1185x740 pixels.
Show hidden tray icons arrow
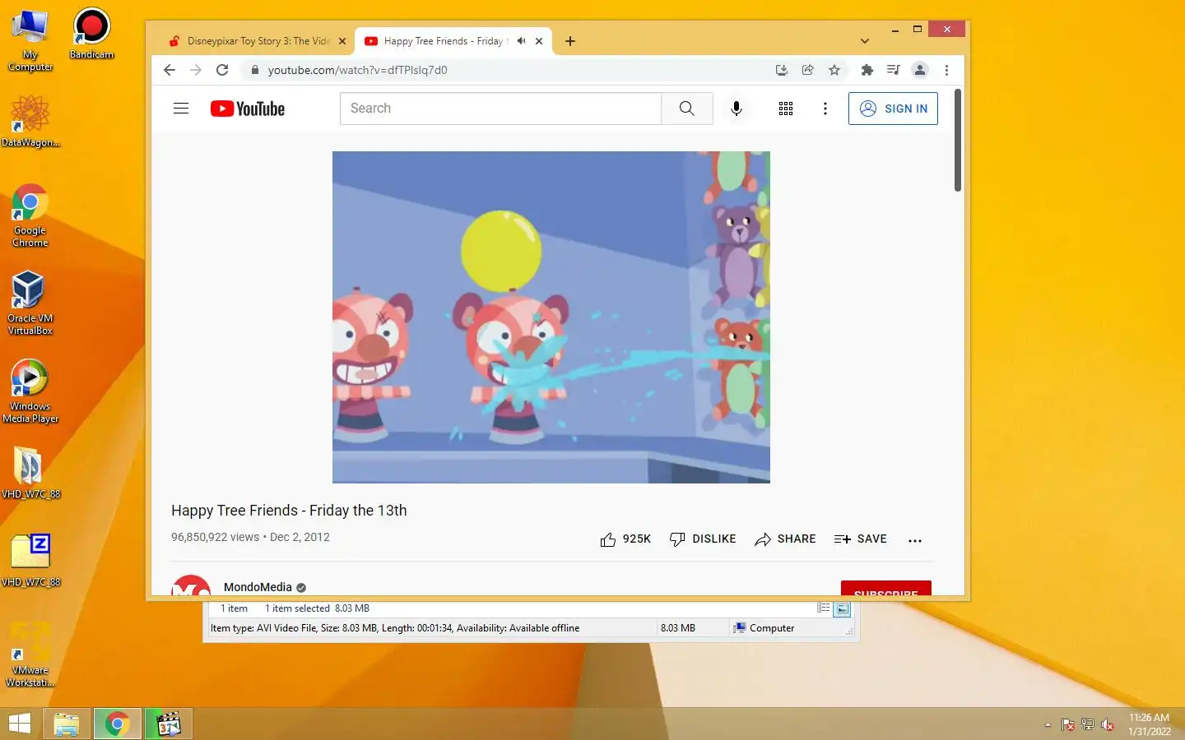1048,724
